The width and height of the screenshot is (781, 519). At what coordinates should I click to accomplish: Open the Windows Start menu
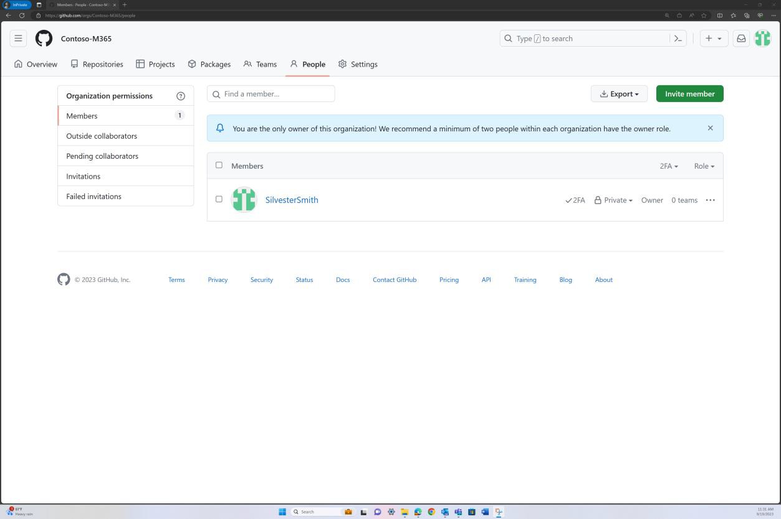(282, 512)
